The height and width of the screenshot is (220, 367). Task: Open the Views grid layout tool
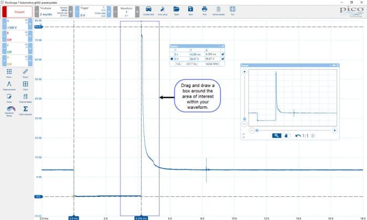coord(25,85)
